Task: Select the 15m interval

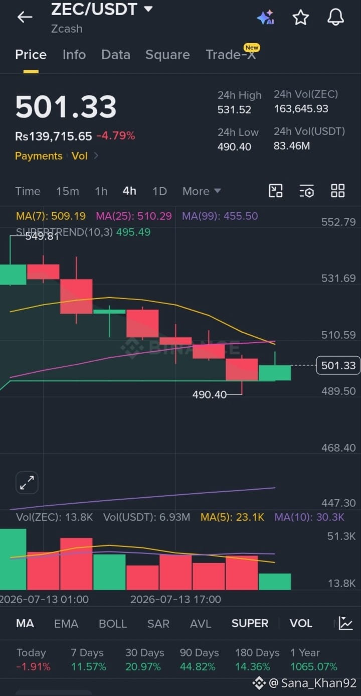Action: (68, 191)
